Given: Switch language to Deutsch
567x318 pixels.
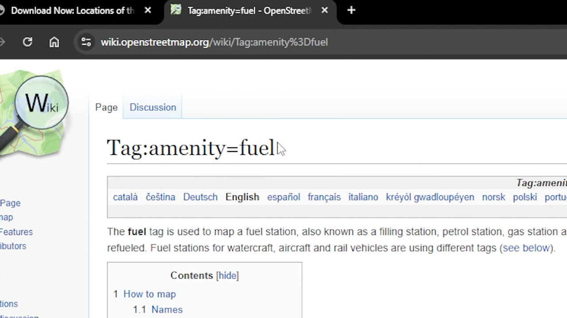Looking at the screenshot, I should (x=200, y=197).
